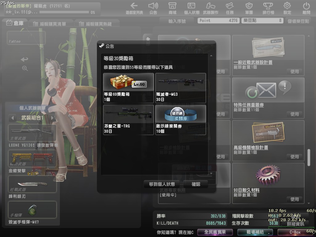Screen dimensions: 316x237
Task: Open the 軍團 clan shield icon
Action: 249,6
